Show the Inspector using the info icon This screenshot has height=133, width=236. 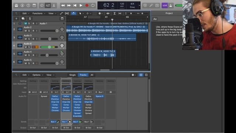click(x=22, y=6)
